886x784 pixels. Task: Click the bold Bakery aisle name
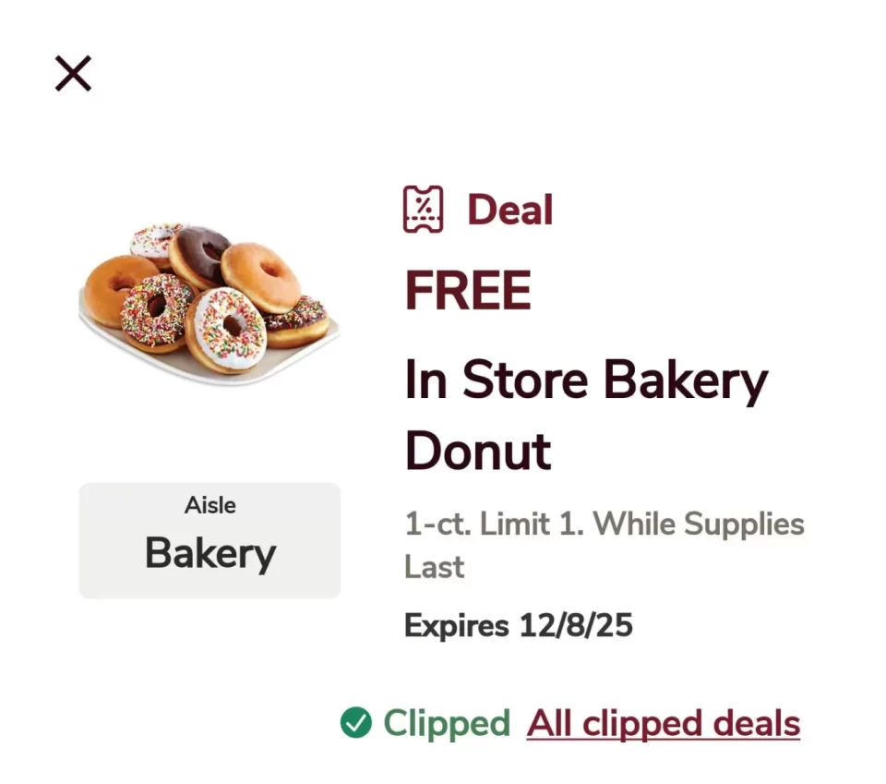click(x=210, y=554)
